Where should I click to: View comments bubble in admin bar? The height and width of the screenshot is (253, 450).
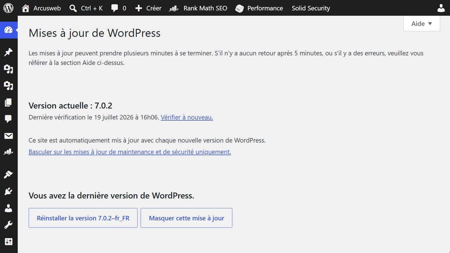[119, 8]
